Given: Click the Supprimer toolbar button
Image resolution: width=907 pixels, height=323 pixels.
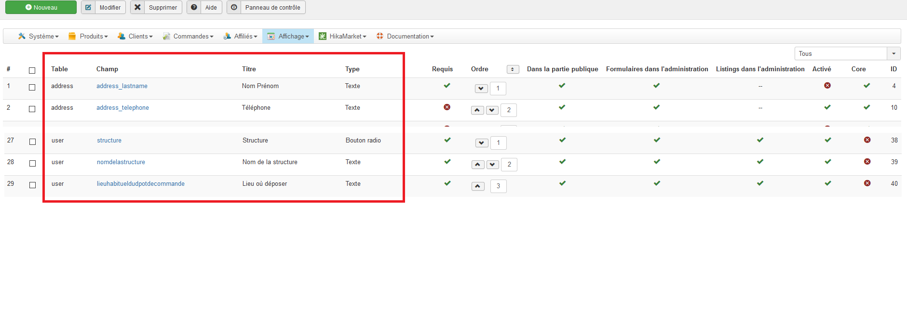Looking at the screenshot, I should click(156, 7).
